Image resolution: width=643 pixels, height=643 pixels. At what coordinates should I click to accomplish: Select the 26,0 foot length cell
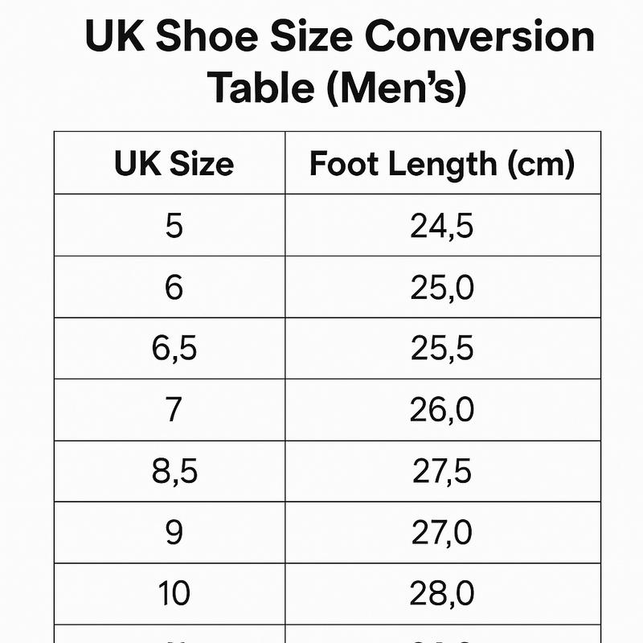pos(443,410)
